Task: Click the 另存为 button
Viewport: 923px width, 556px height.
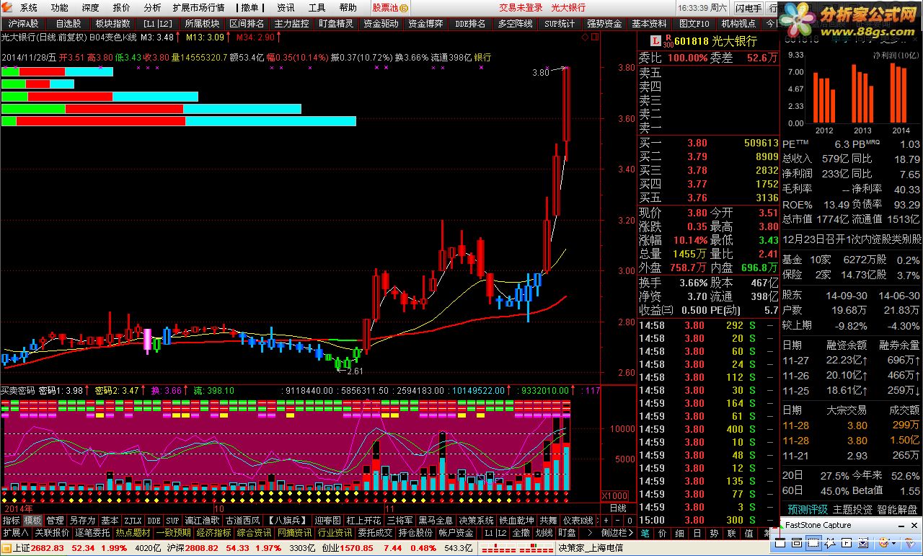Action: [81, 519]
